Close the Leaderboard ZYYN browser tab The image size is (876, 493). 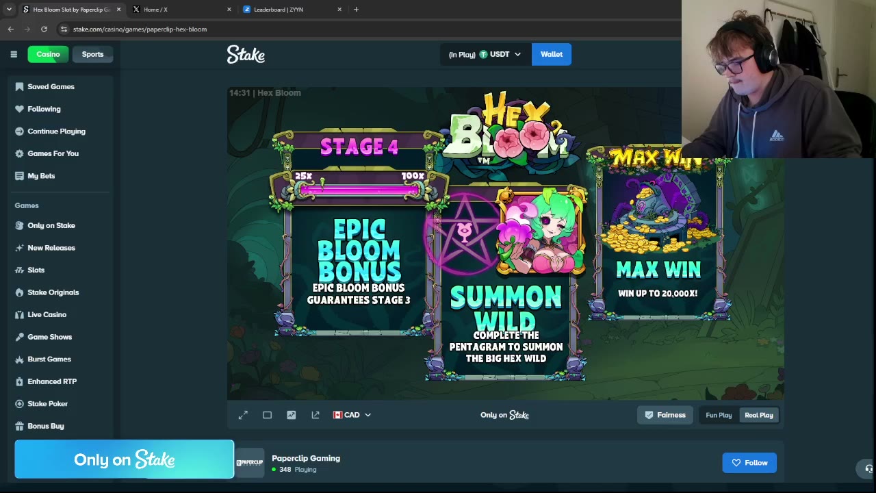[339, 10]
